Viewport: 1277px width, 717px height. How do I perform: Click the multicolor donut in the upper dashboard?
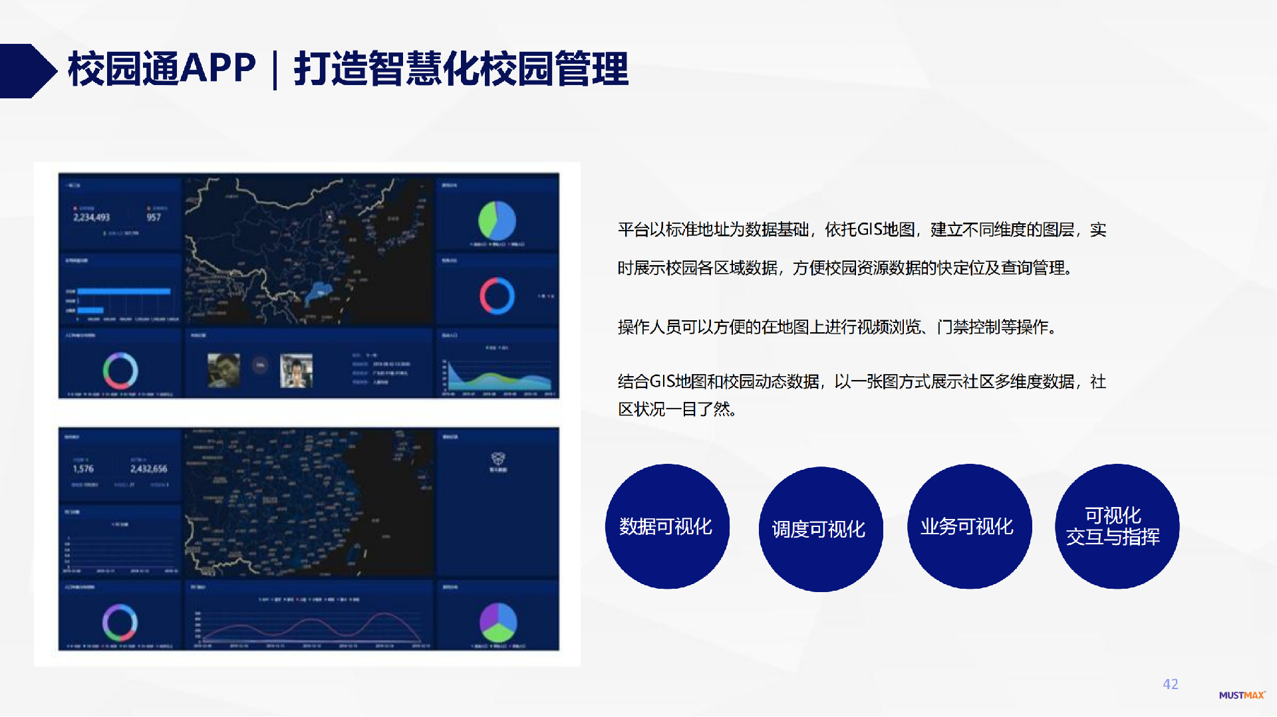coord(120,370)
